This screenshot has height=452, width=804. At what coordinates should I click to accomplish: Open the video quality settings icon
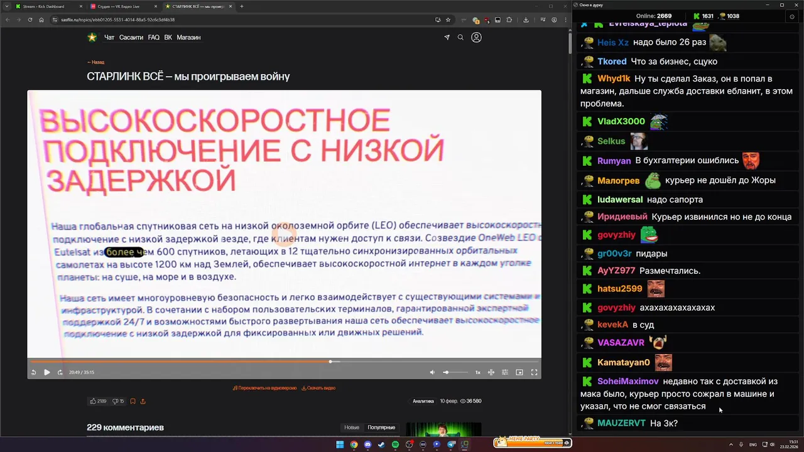[x=491, y=372]
